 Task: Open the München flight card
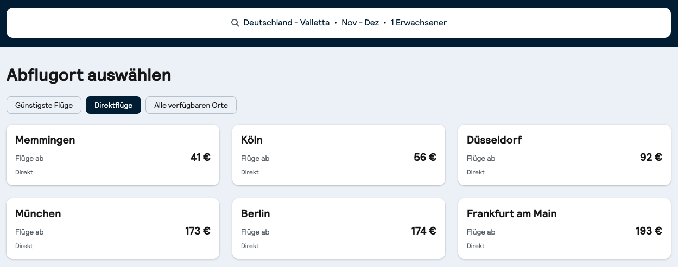pos(112,229)
